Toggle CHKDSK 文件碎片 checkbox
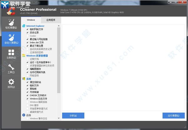Viewport: 188px width, 130px height. (x=28, y=95)
